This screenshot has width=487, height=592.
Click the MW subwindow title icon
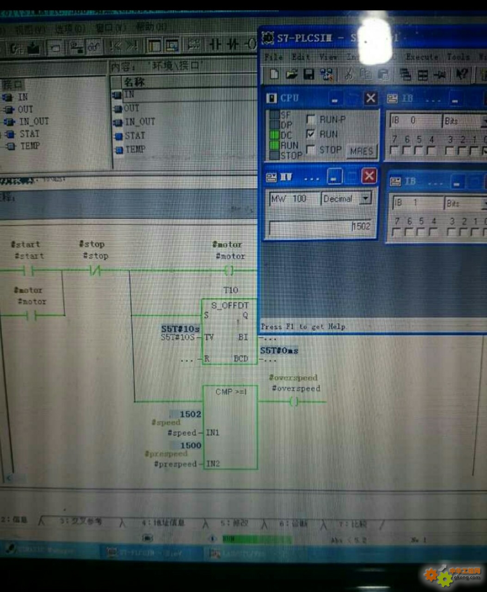(x=271, y=177)
